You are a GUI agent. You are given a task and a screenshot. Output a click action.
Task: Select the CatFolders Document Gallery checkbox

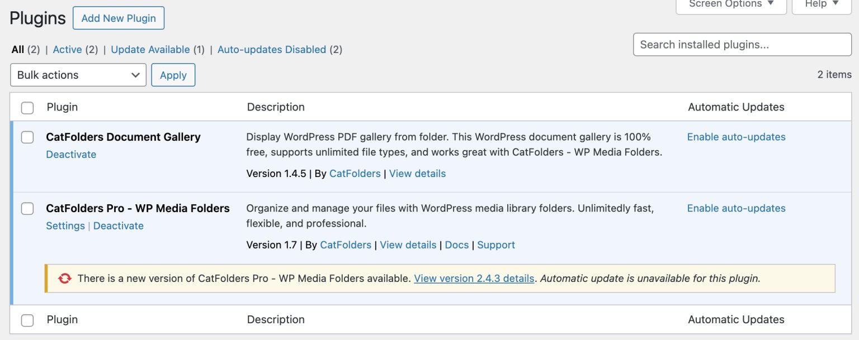tap(27, 137)
